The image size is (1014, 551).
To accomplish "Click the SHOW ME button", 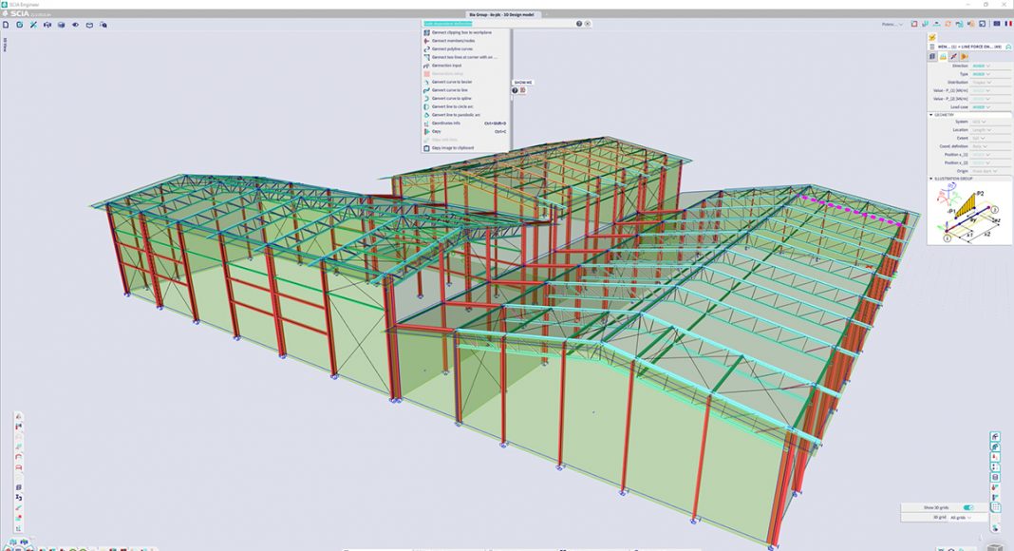I will click(x=523, y=83).
